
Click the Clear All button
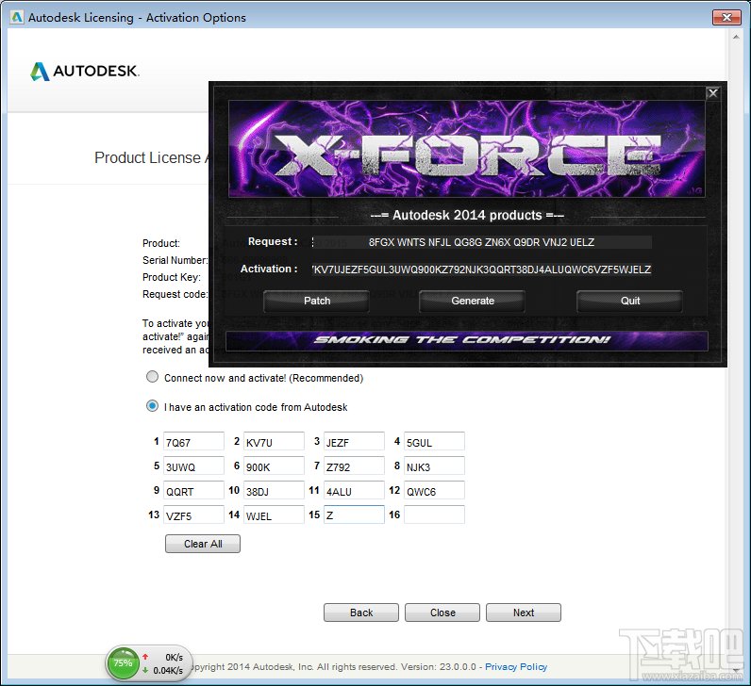point(203,544)
